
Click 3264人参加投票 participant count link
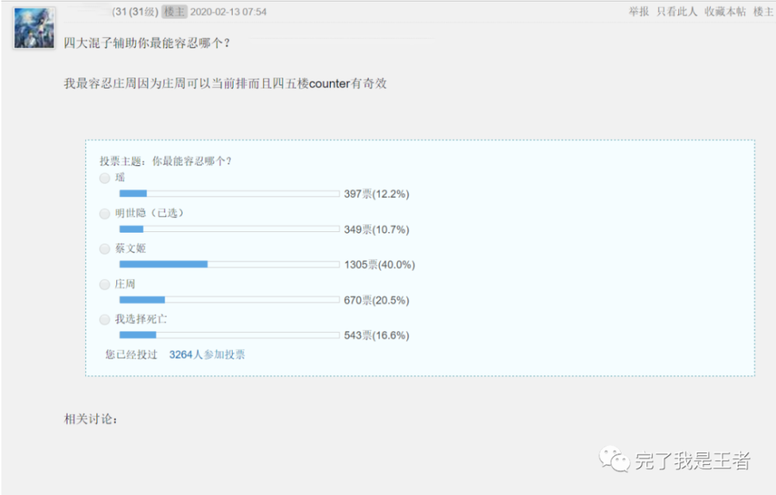(x=207, y=355)
